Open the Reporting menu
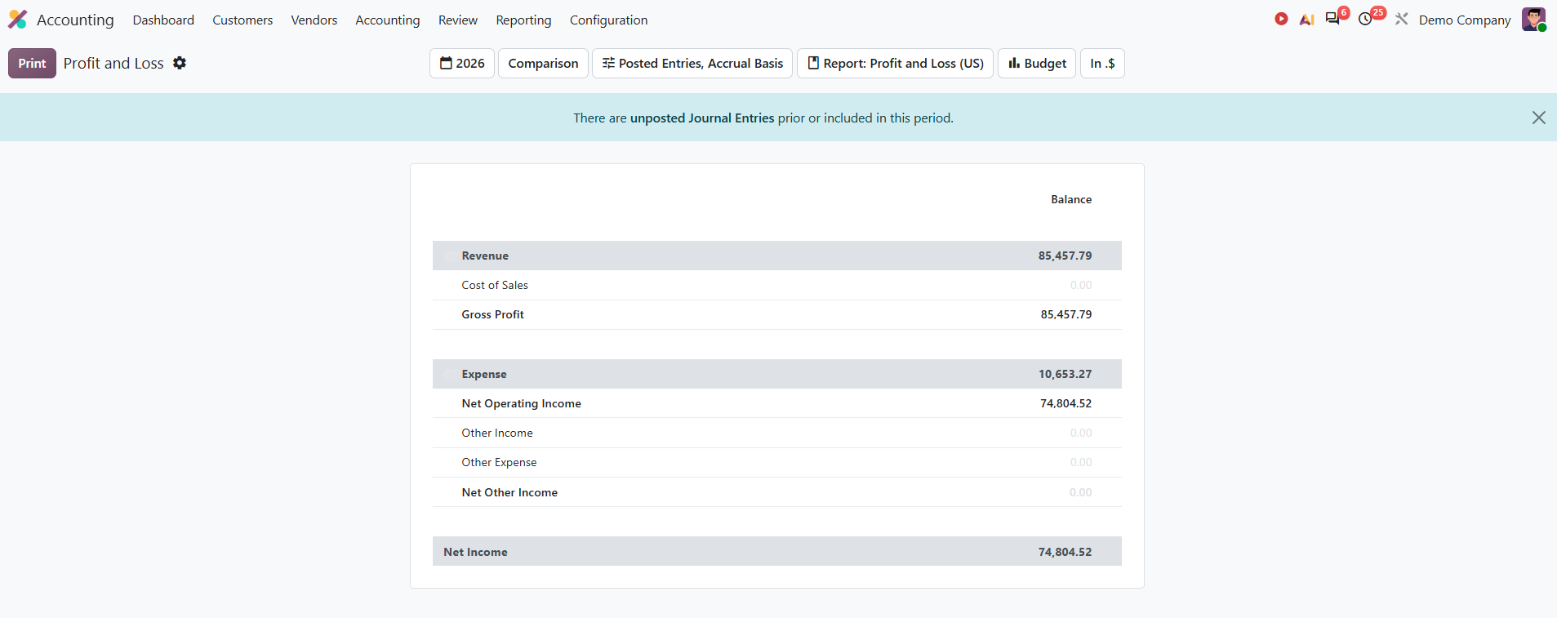The width and height of the screenshot is (1557, 618). pyautogui.click(x=523, y=20)
